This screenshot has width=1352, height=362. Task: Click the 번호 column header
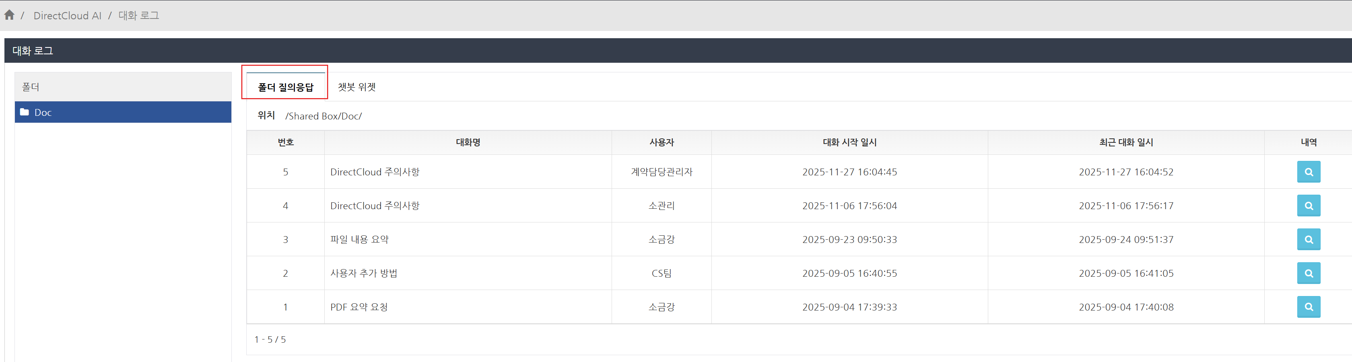(286, 142)
